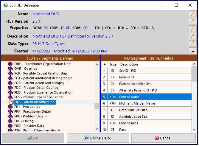Screen dimensions: 199x146
Task: Click the pencil edit icon for Data Types
Action: coord(193,44)
